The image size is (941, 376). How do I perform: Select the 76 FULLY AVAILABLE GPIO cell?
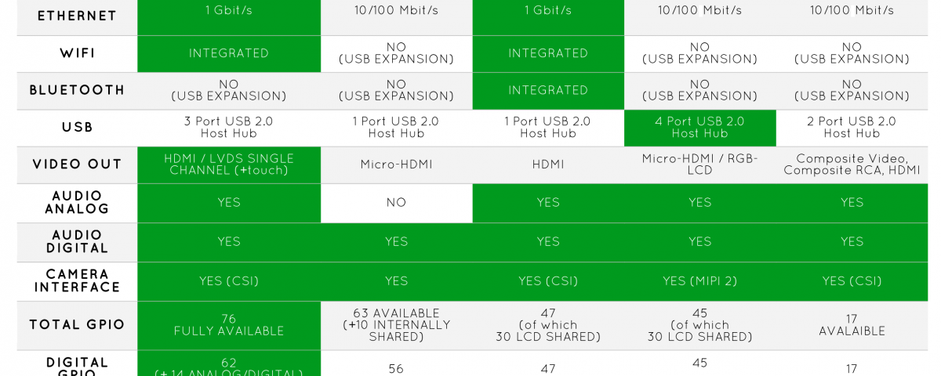(x=229, y=325)
